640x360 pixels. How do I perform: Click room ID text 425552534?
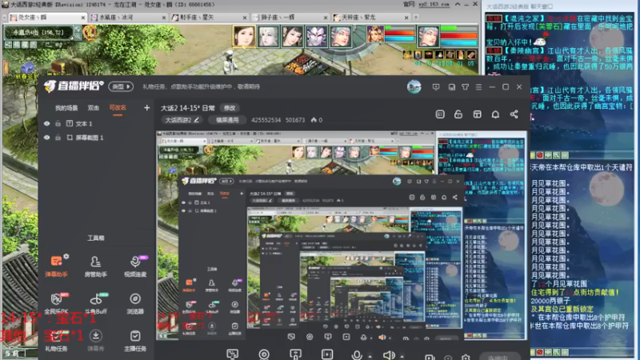pyautogui.click(x=266, y=120)
